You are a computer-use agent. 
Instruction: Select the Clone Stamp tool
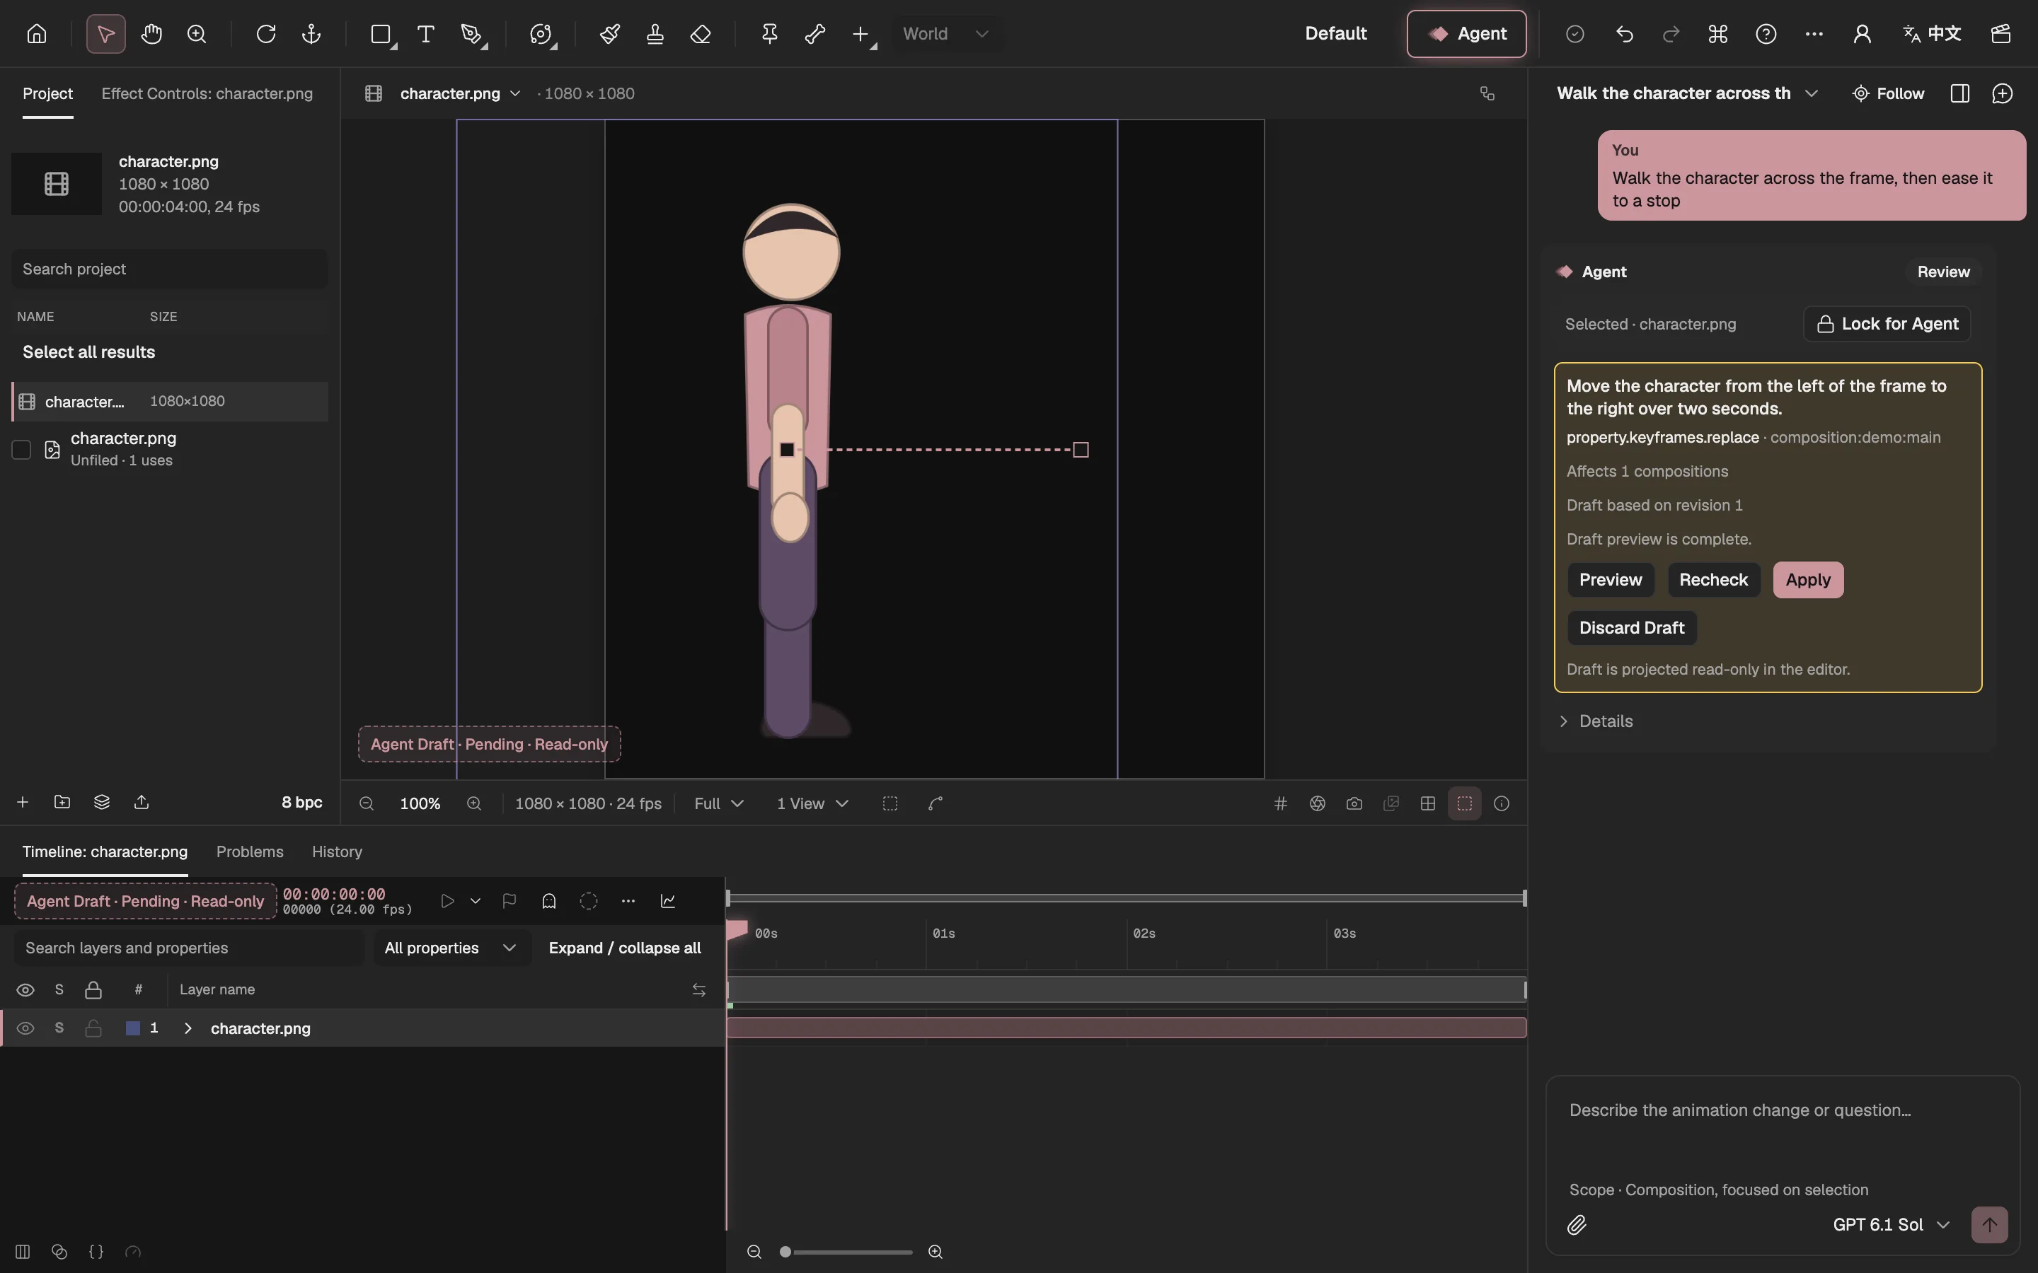655,34
